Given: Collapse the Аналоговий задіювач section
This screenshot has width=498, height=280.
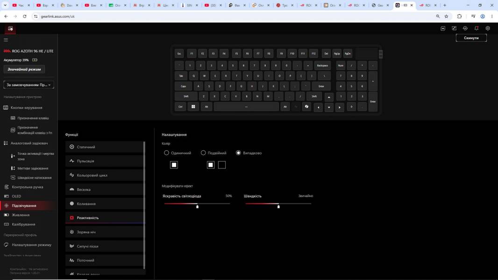Looking at the screenshot, I should pos(29,143).
